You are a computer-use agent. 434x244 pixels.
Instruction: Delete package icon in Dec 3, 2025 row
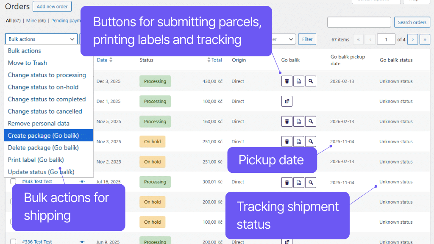pyautogui.click(x=287, y=81)
